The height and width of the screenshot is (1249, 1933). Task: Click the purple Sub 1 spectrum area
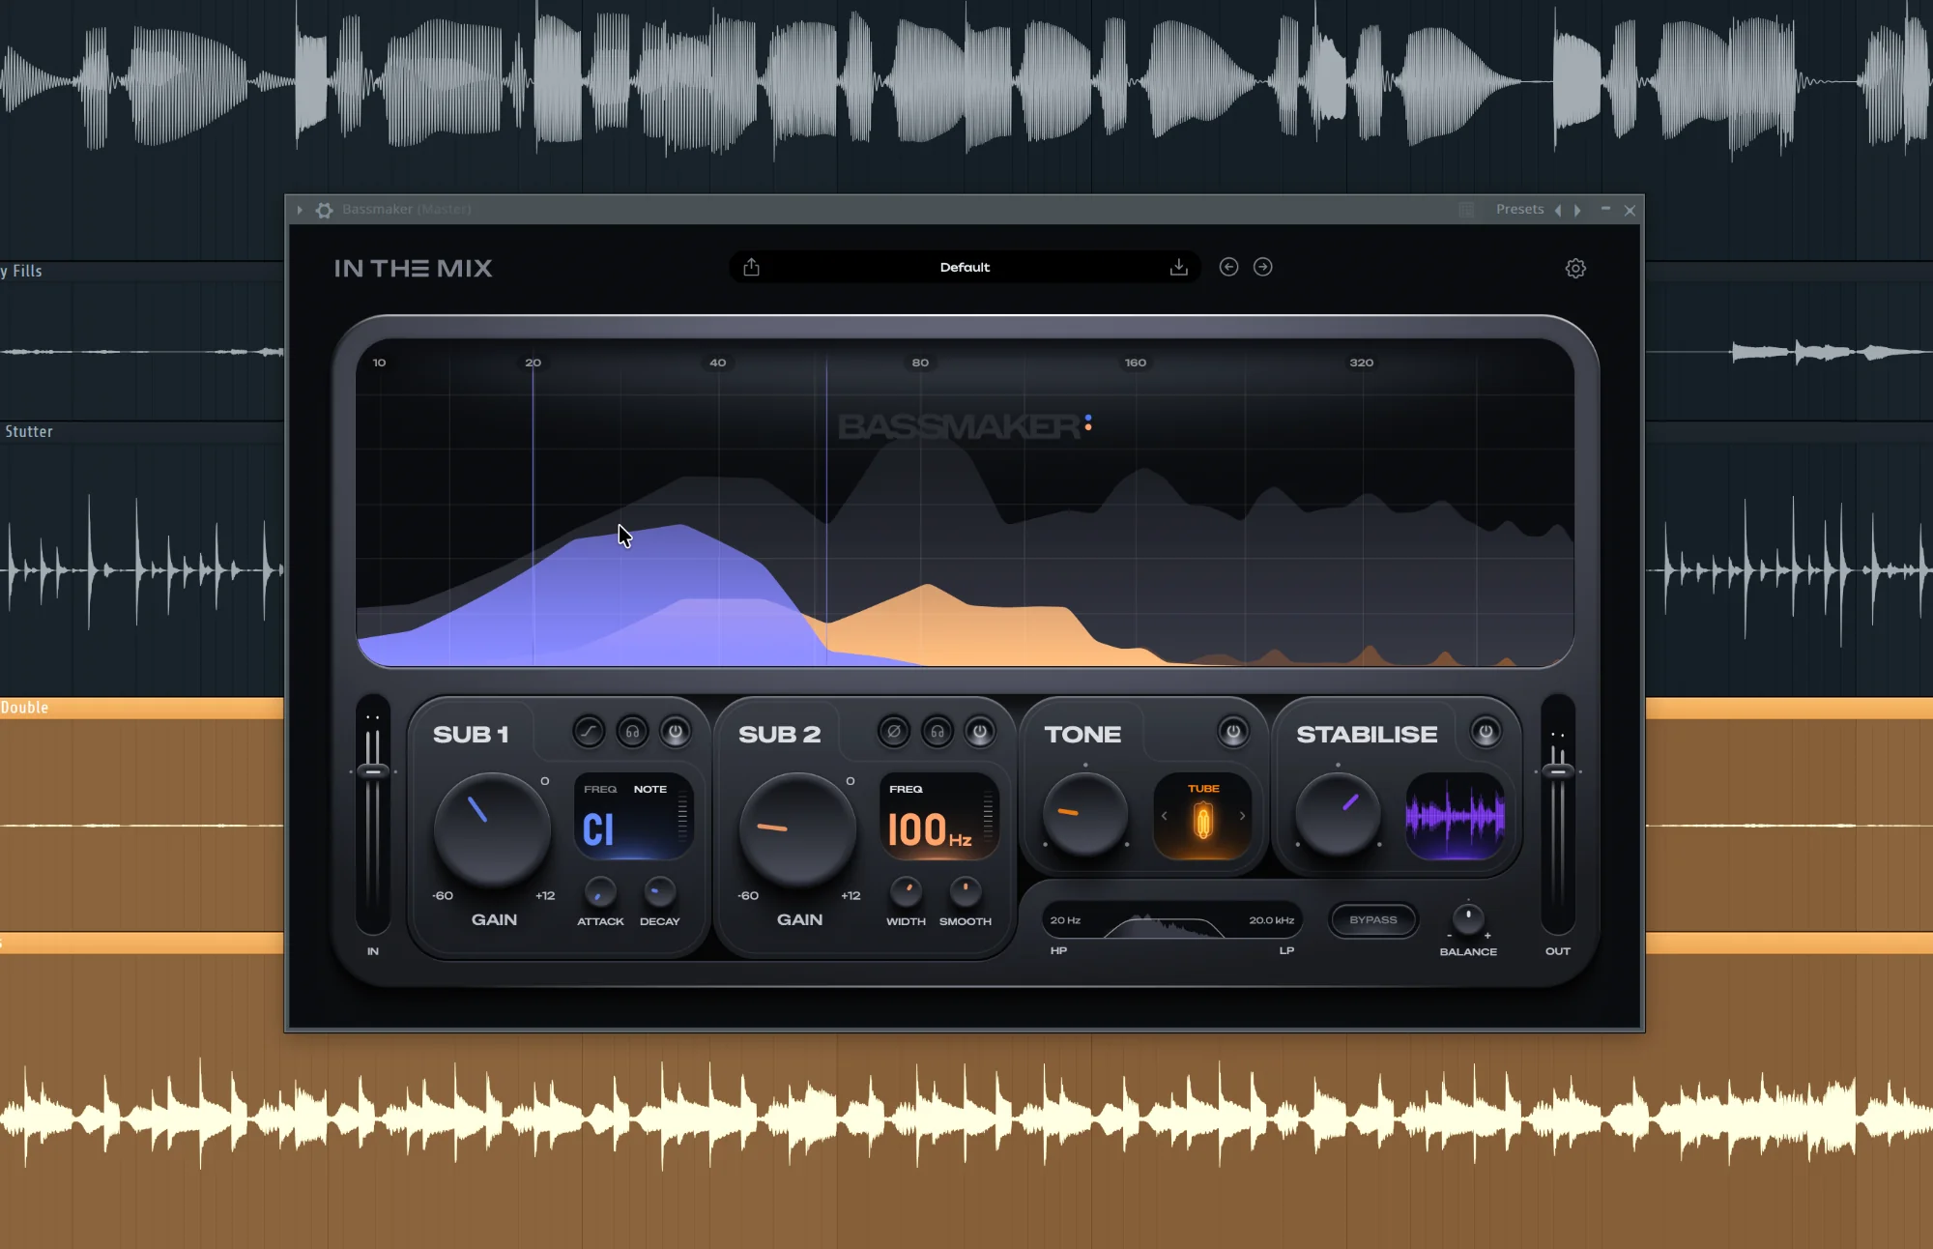click(x=619, y=599)
